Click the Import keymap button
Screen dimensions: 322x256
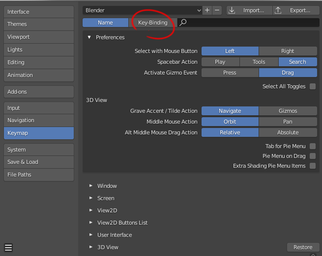249,10
